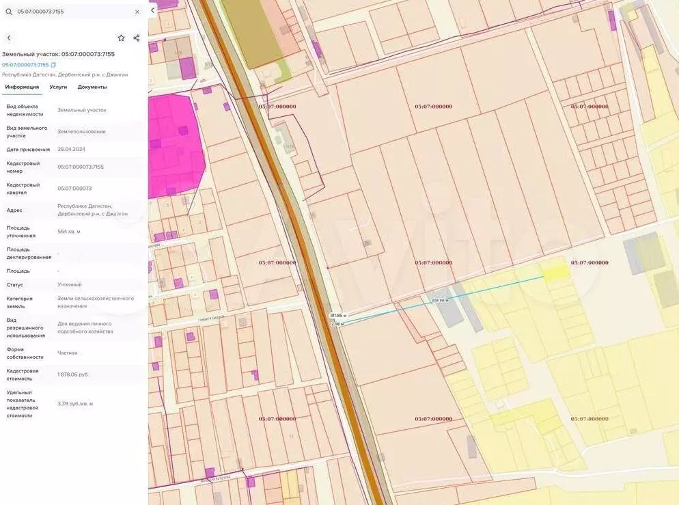
Task: Click the 311.86 м measurement label
Action: (337, 315)
